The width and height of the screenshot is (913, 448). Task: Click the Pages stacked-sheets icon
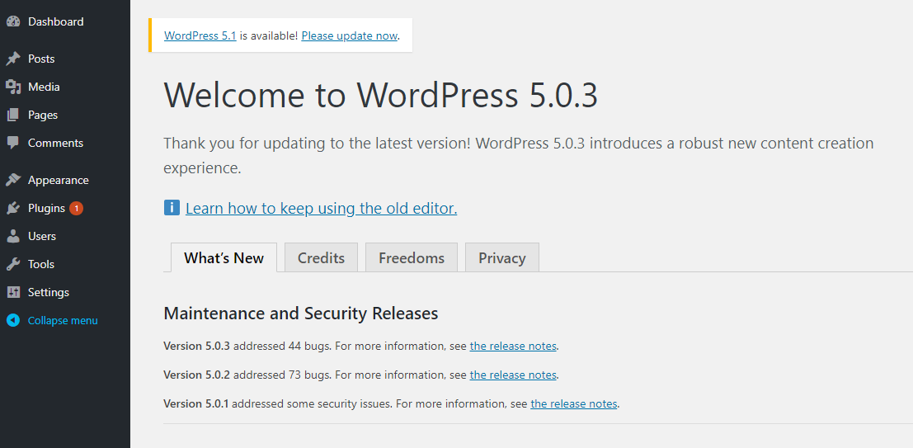pyautogui.click(x=13, y=115)
